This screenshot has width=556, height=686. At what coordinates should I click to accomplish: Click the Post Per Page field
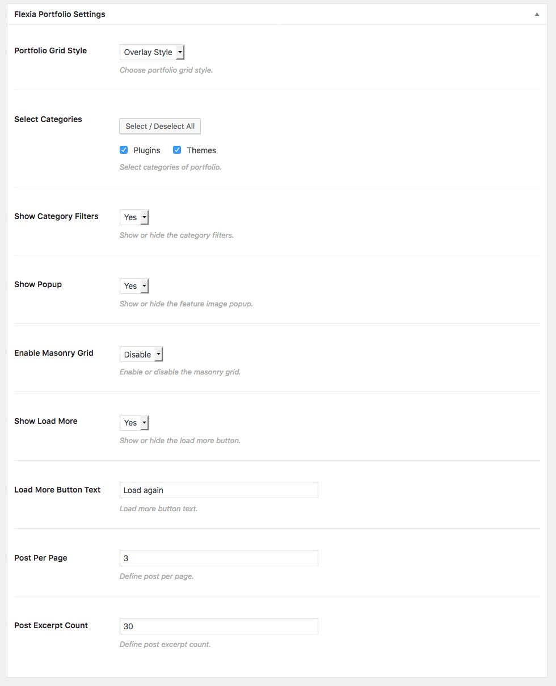point(219,558)
